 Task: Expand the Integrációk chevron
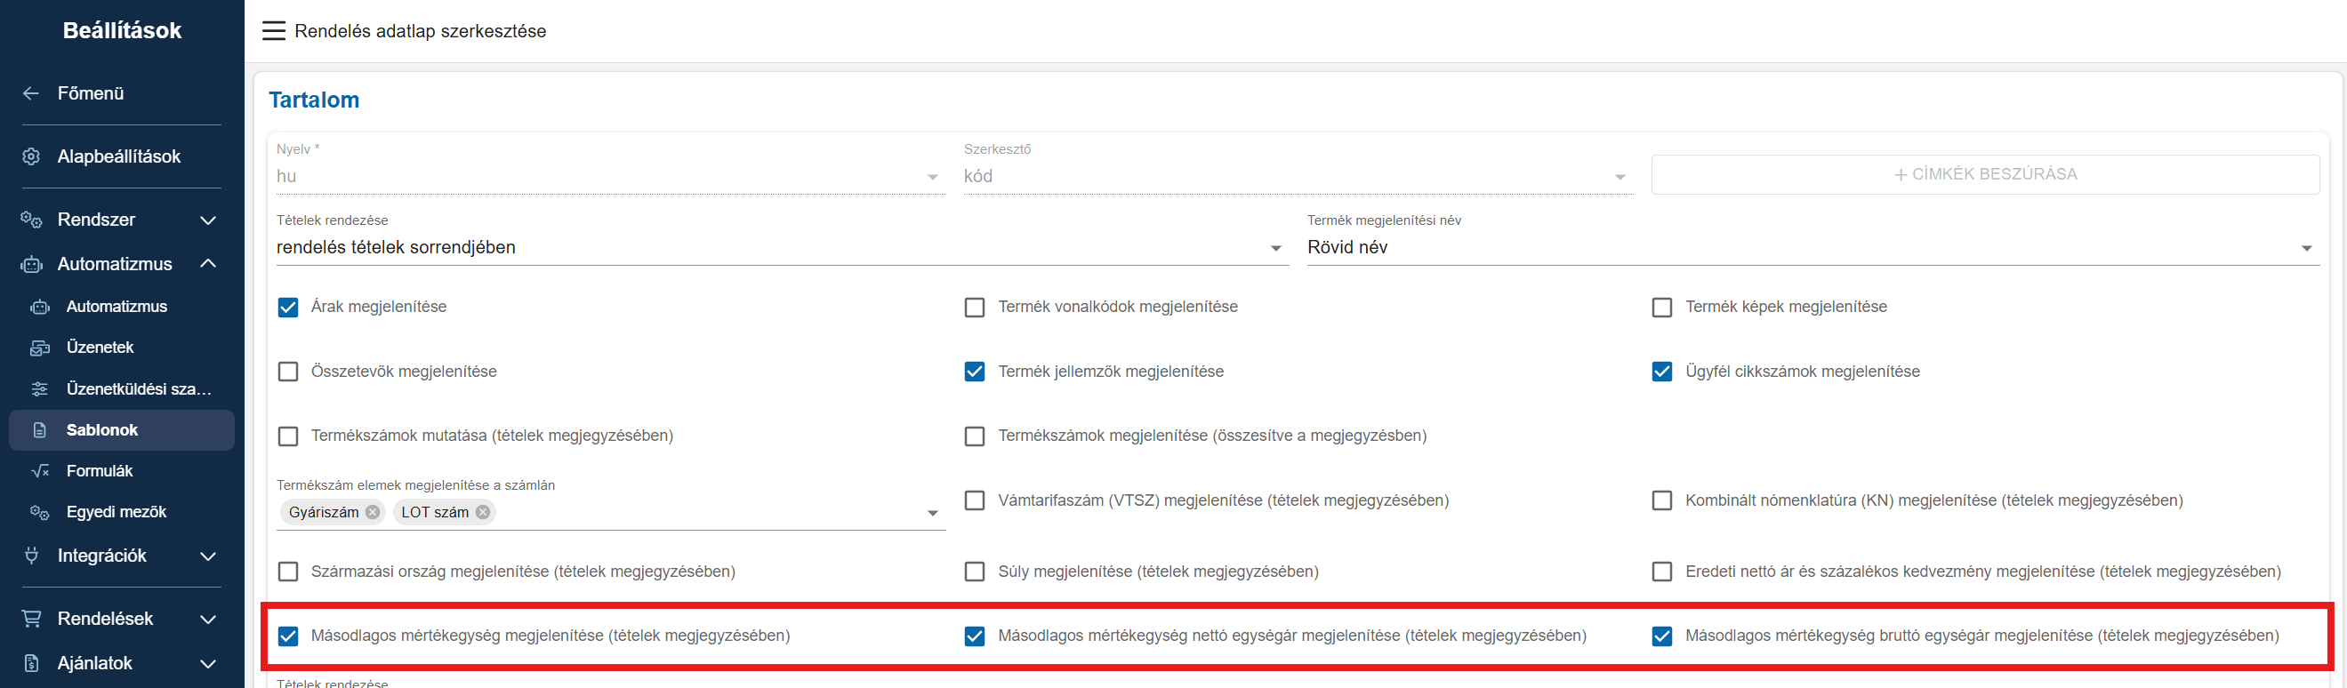(x=208, y=556)
